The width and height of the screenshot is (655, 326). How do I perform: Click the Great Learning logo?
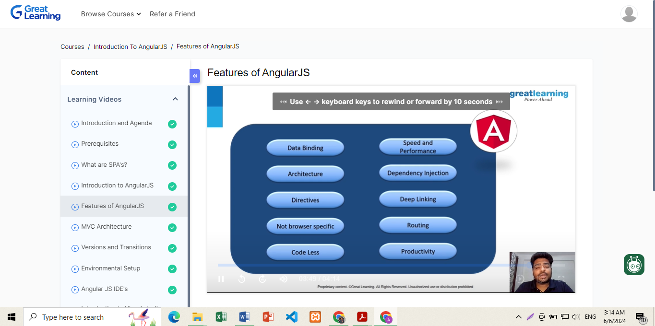36,13
